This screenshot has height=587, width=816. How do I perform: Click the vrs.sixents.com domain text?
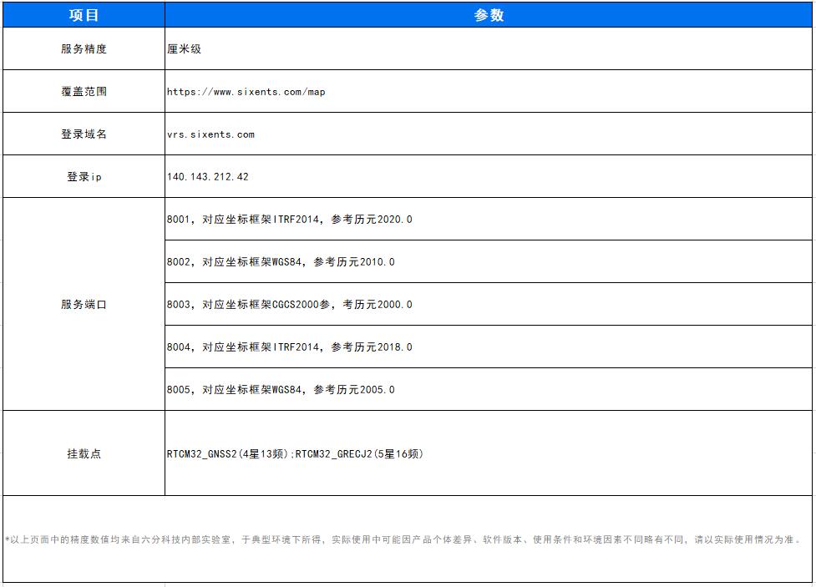pos(210,134)
